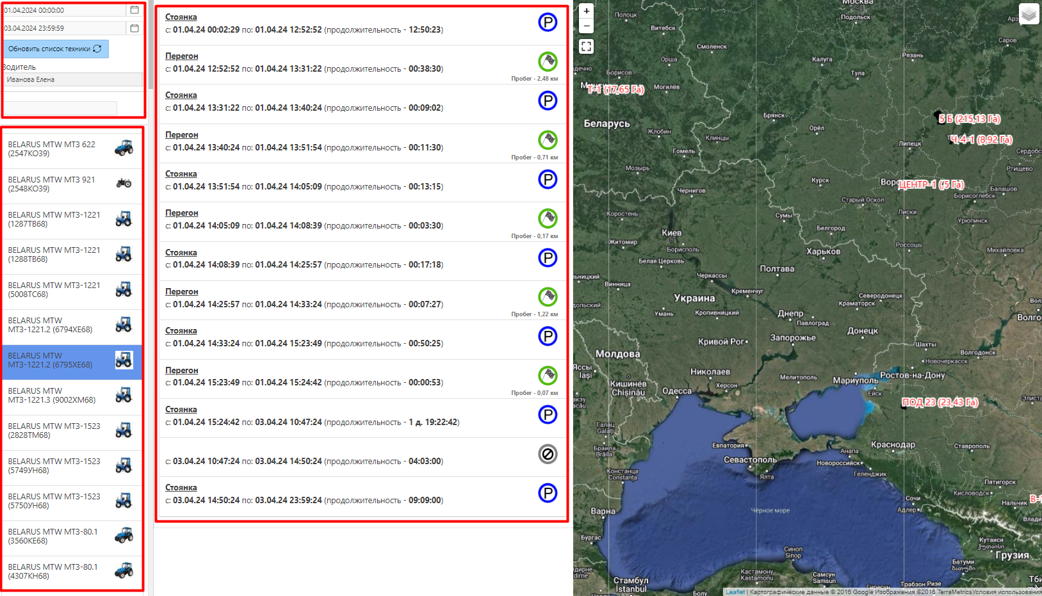Open Перегон link starting 13:40:24
The height and width of the screenshot is (596, 1042).
pyautogui.click(x=181, y=135)
